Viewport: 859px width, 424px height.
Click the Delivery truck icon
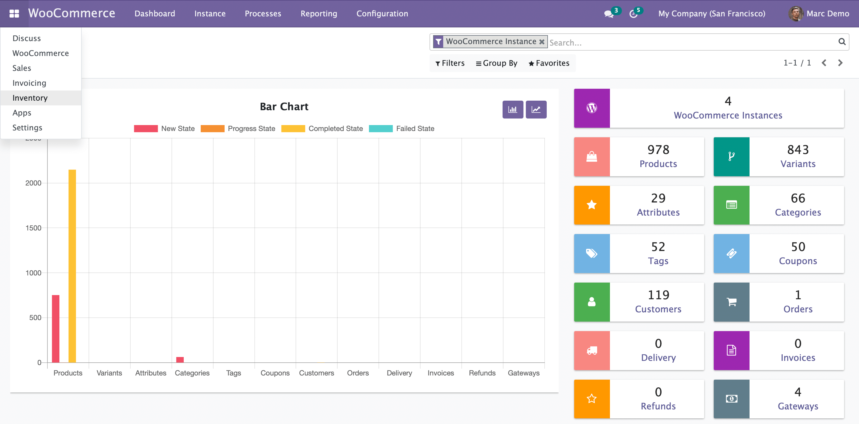591,350
